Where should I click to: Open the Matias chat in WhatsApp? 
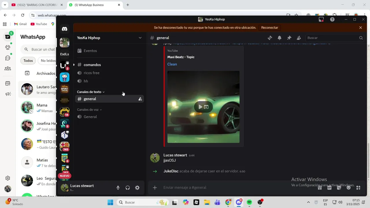[38, 163]
